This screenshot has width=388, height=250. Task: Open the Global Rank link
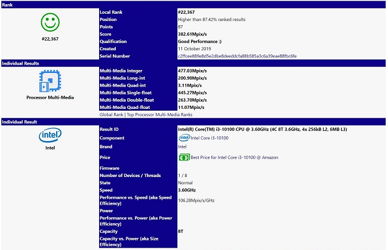(112, 115)
